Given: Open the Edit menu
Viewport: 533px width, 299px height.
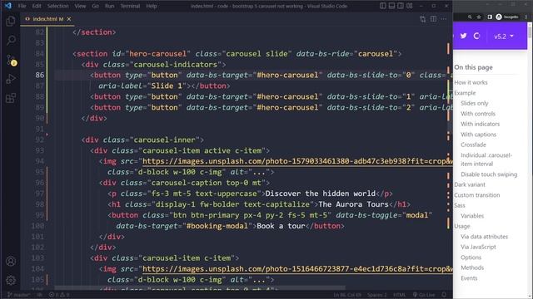Looking at the screenshot, I should [x=37, y=6].
